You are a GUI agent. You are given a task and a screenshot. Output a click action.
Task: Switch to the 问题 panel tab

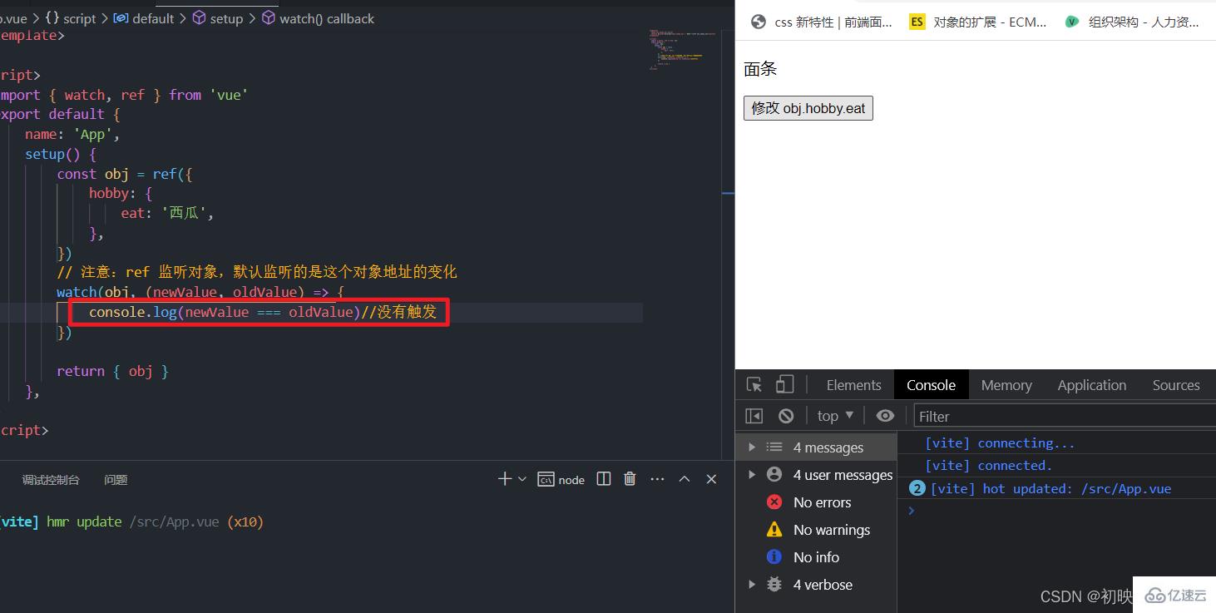116,479
